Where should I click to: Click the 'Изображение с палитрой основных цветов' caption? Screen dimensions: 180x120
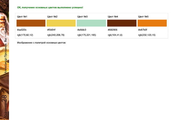coord(42,43)
